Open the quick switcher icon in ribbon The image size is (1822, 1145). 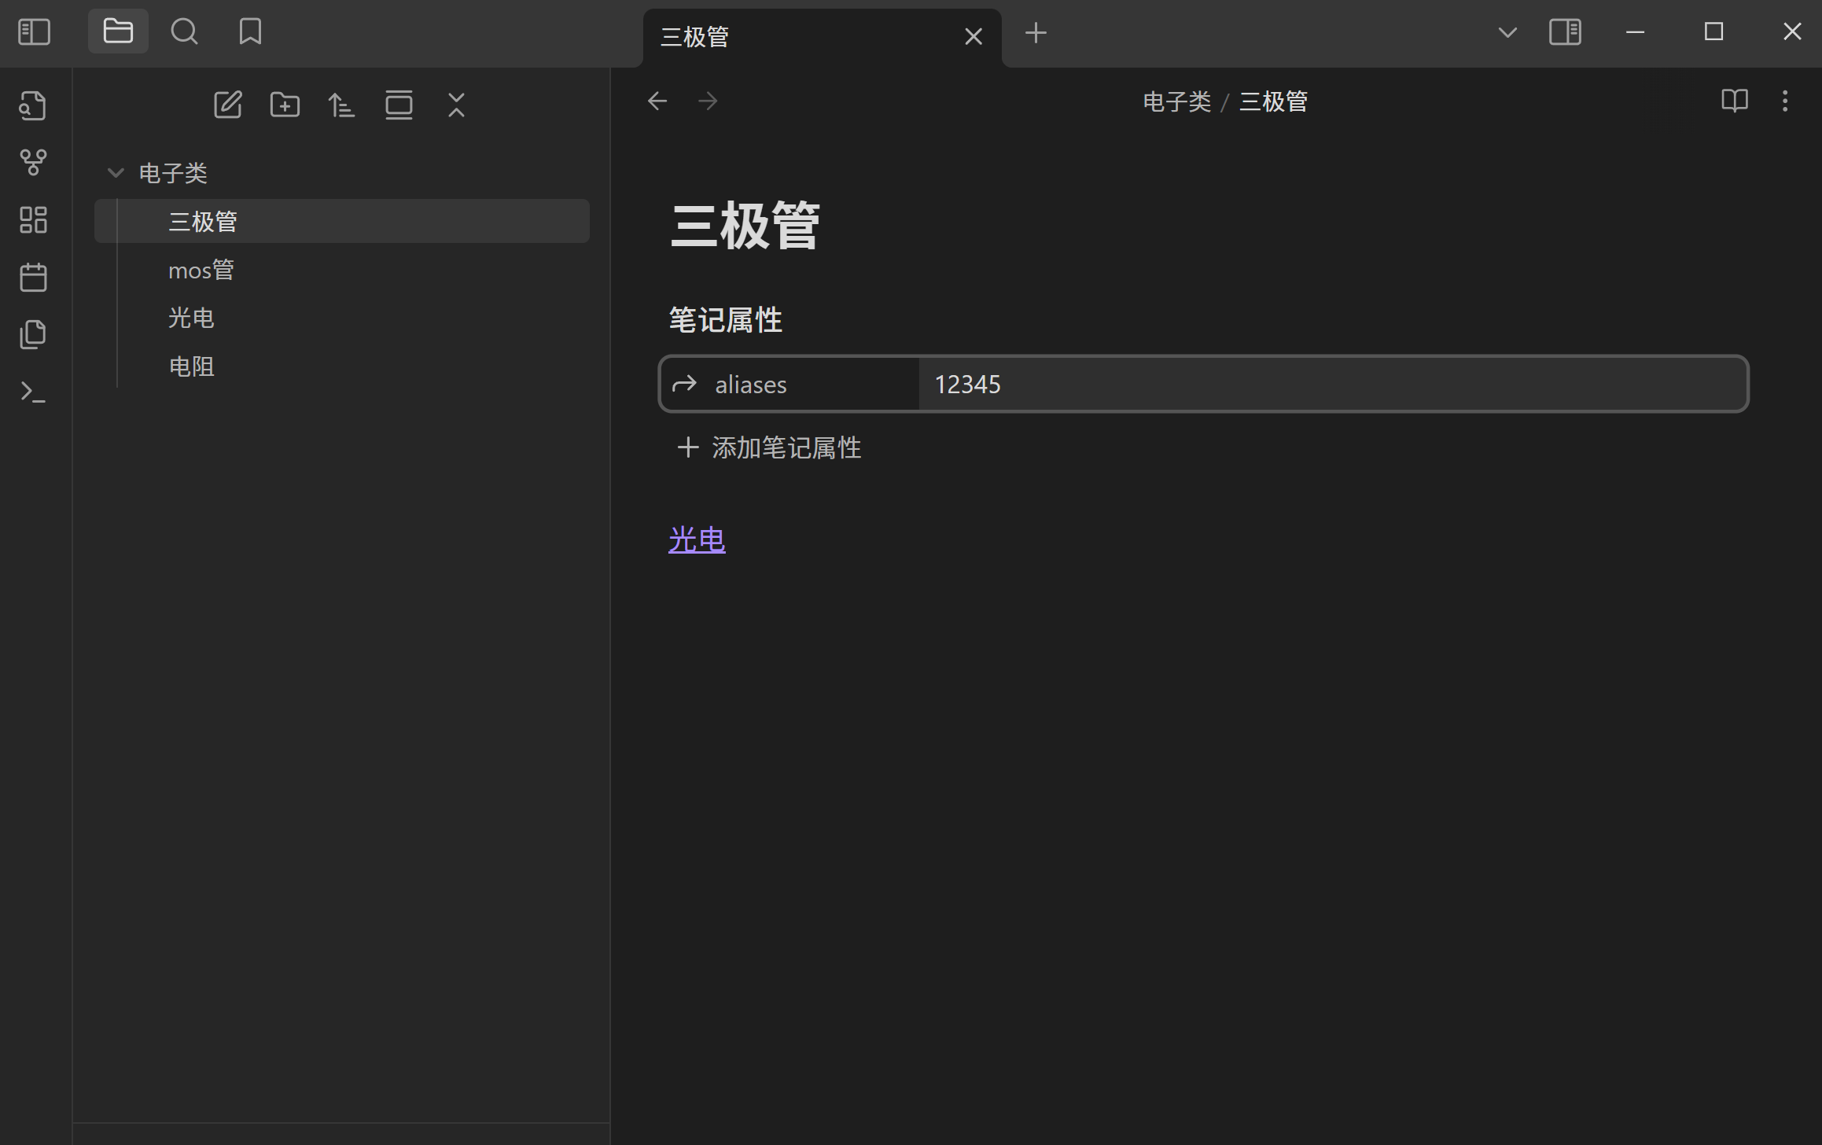coord(33,105)
